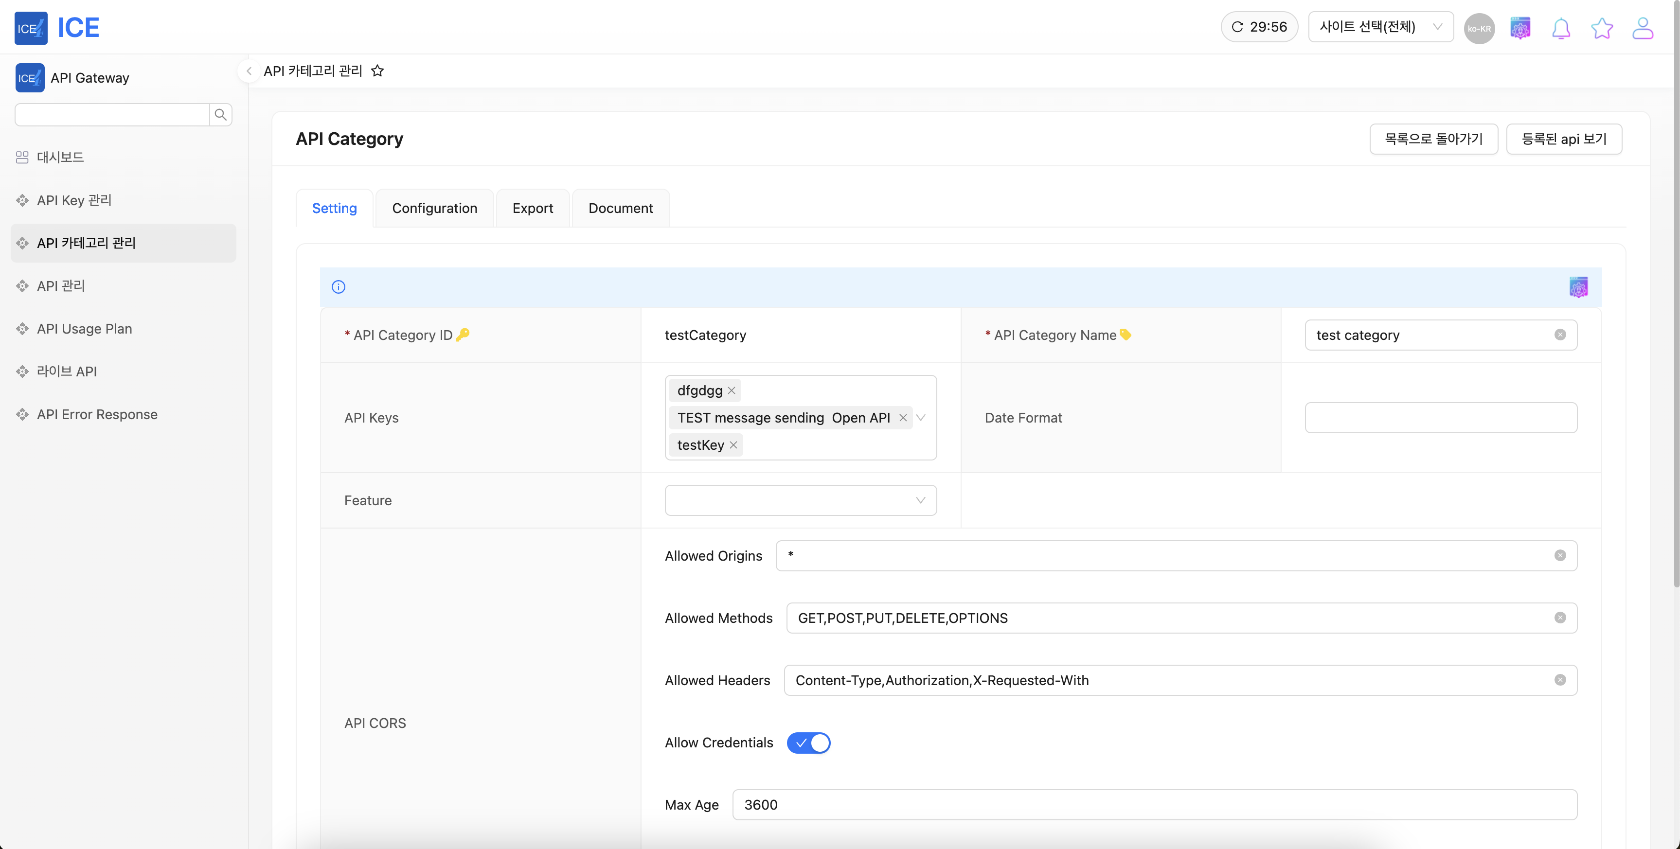This screenshot has height=849, width=1680.
Task: Click the Date Format input
Action: point(1441,417)
